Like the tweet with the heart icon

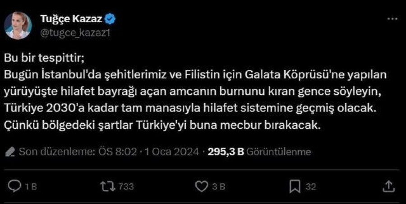[201, 186]
